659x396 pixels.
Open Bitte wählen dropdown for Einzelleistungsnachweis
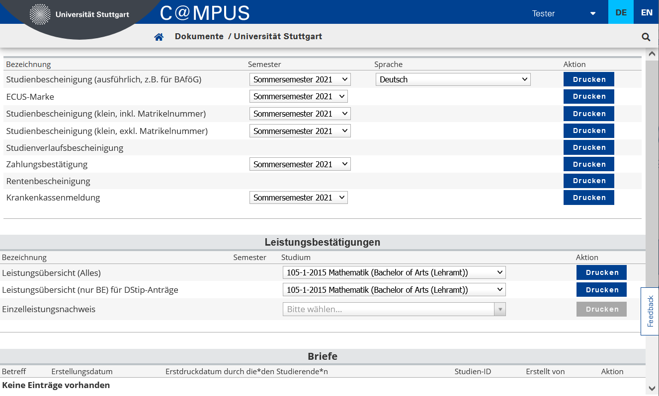[394, 309]
